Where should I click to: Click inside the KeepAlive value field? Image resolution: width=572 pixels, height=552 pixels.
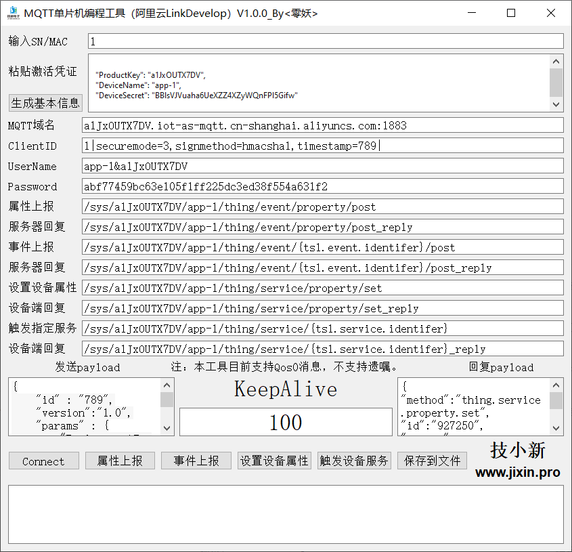tap(285, 422)
